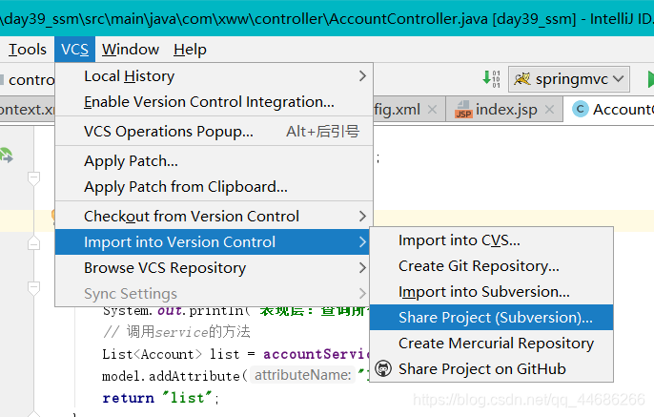The height and width of the screenshot is (417, 654).
Task: Click the class icon on Account tab
Action: pyautogui.click(x=580, y=110)
